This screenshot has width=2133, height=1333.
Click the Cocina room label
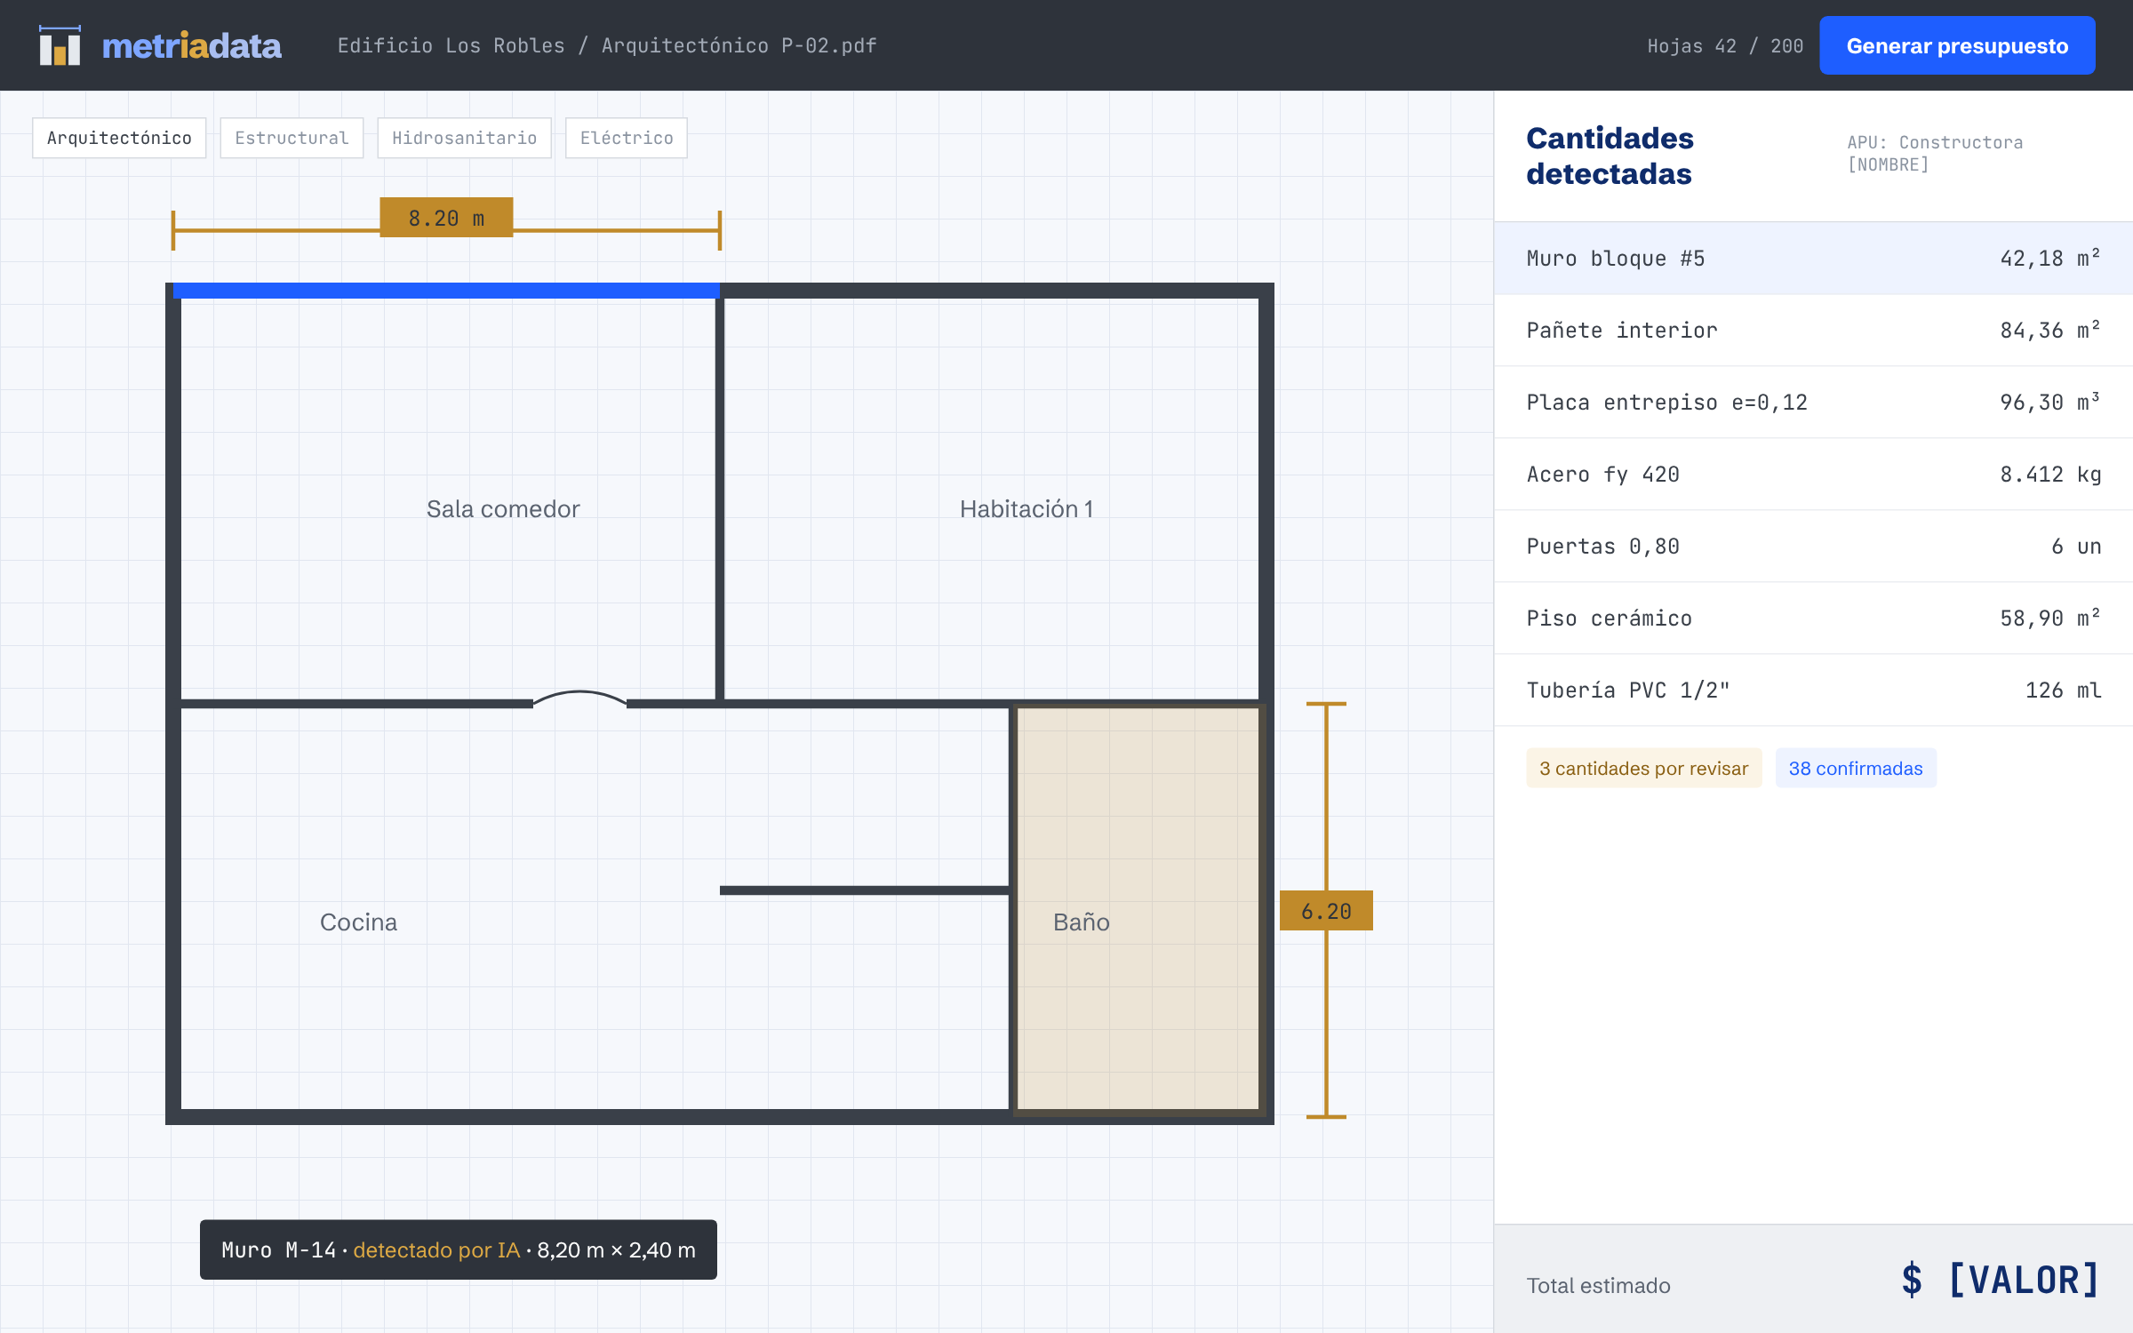tap(358, 922)
